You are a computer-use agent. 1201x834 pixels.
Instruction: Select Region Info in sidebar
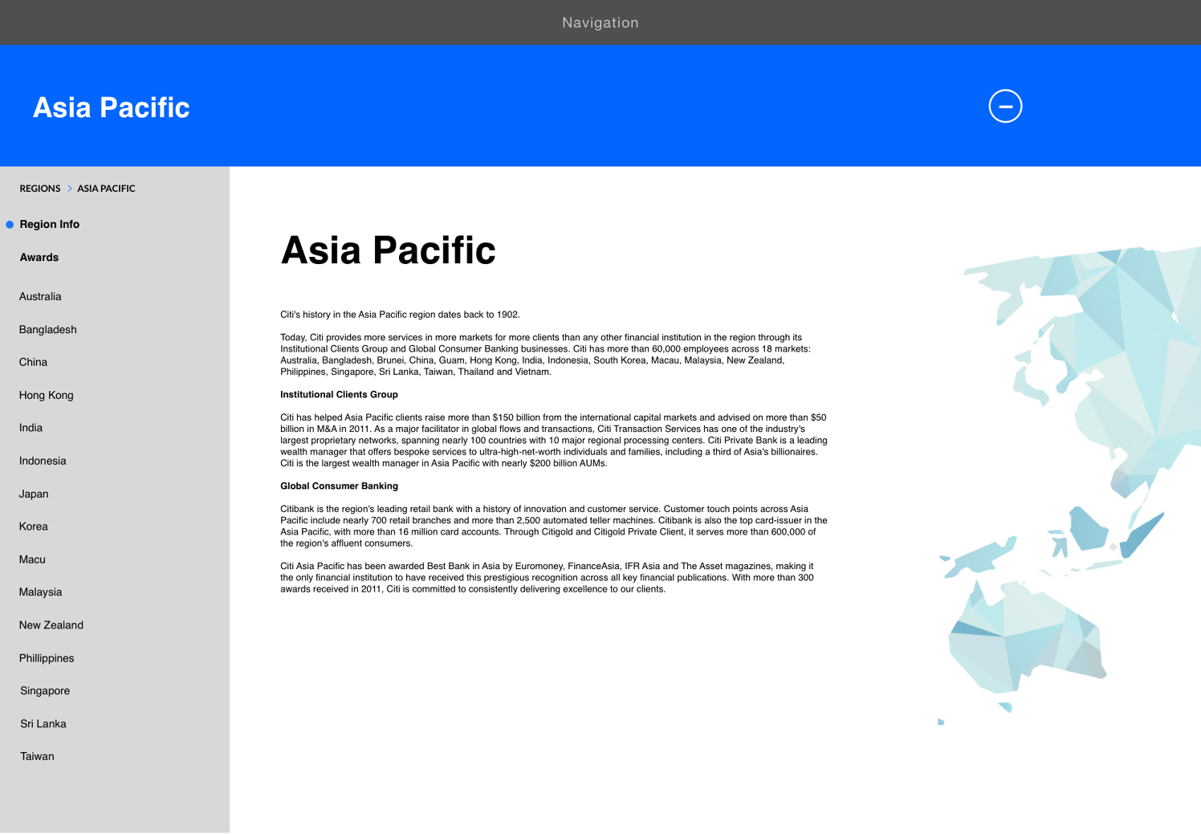click(x=50, y=225)
